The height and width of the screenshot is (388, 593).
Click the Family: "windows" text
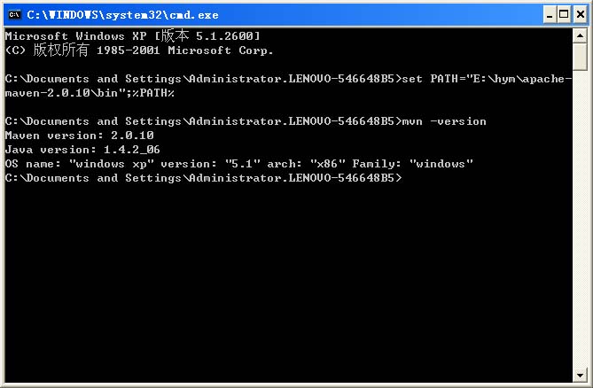412,164
